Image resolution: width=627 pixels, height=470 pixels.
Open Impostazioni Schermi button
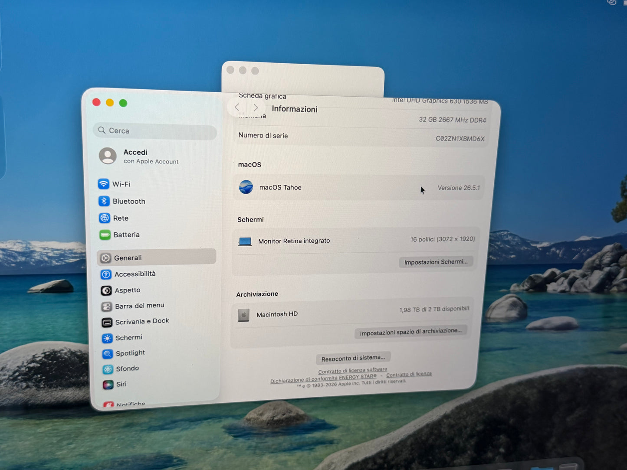click(x=436, y=262)
